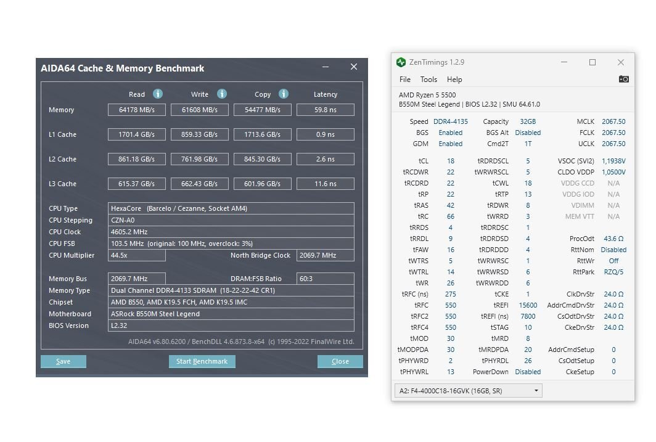Take a screenshot with ZenTimings camera icon
Screen dimensions: 656x442
[623, 79]
